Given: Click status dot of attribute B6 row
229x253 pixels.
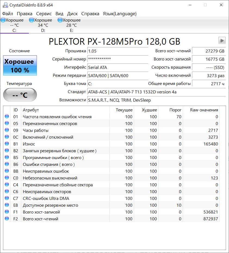Looking at the screenshot, I should coord(7,164).
